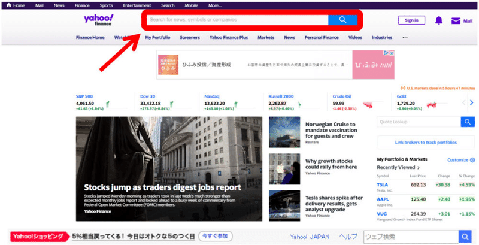Open the More... menu in top bar
The height and width of the screenshot is (245, 479).
point(215,5)
